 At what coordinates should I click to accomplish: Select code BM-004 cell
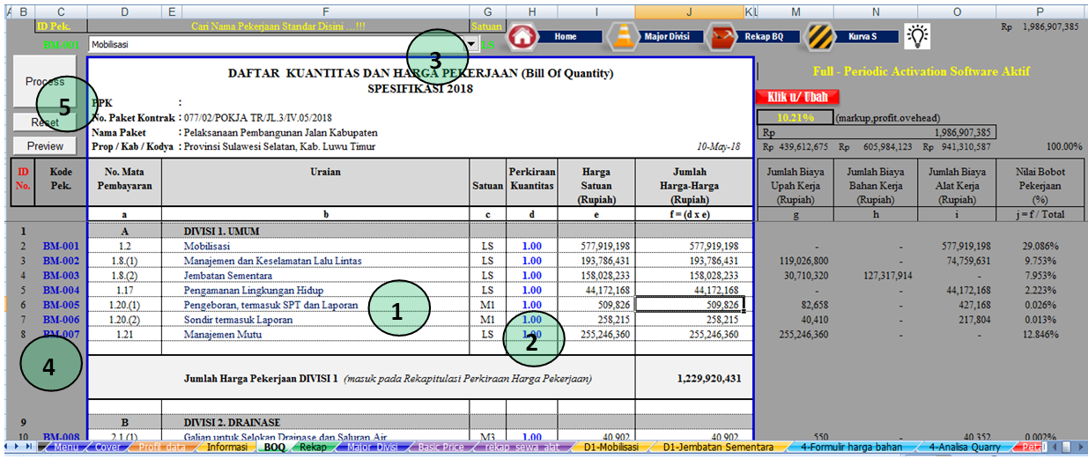click(61, 291)
